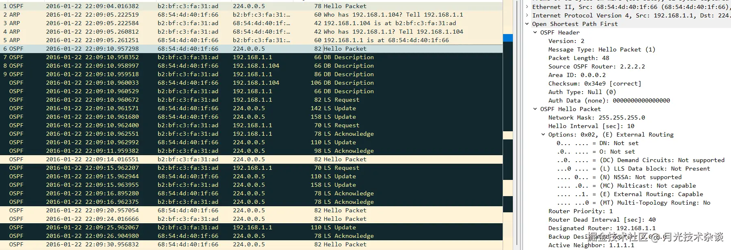Image resolution: width=731 pixels, height=250 pixels.
Task: Collapse the OSPF Hello Packet subtree
Action: click(535, 109)
